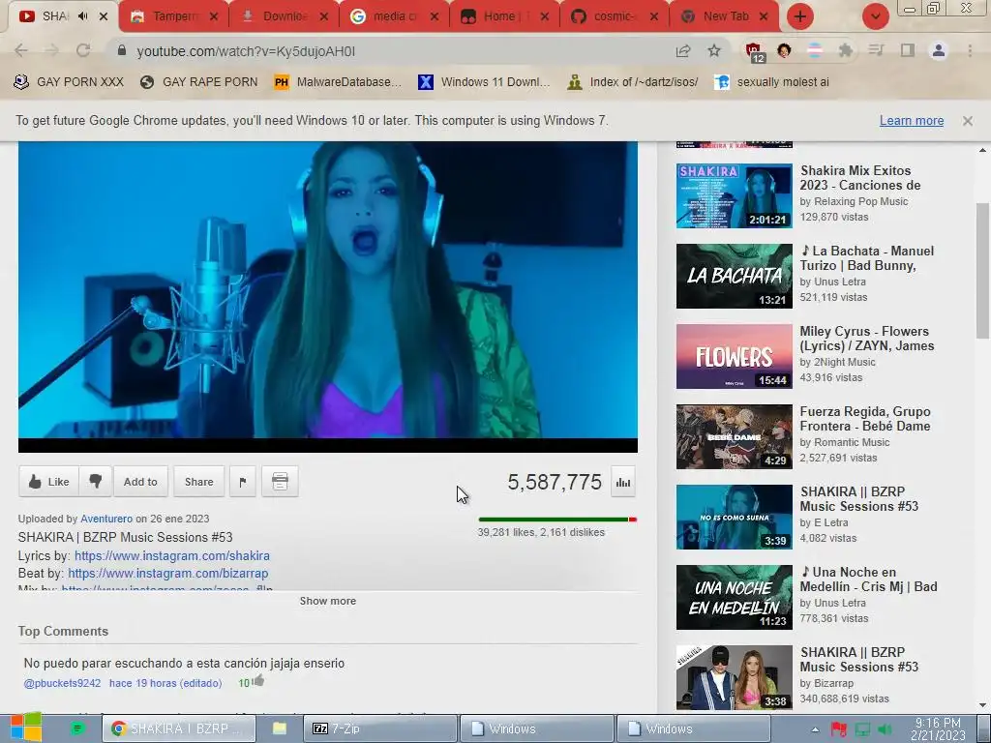The width and height of the screenshot is (991, 743).
Task: Open the transcript icon beside the flag
Action: point(280,482)
